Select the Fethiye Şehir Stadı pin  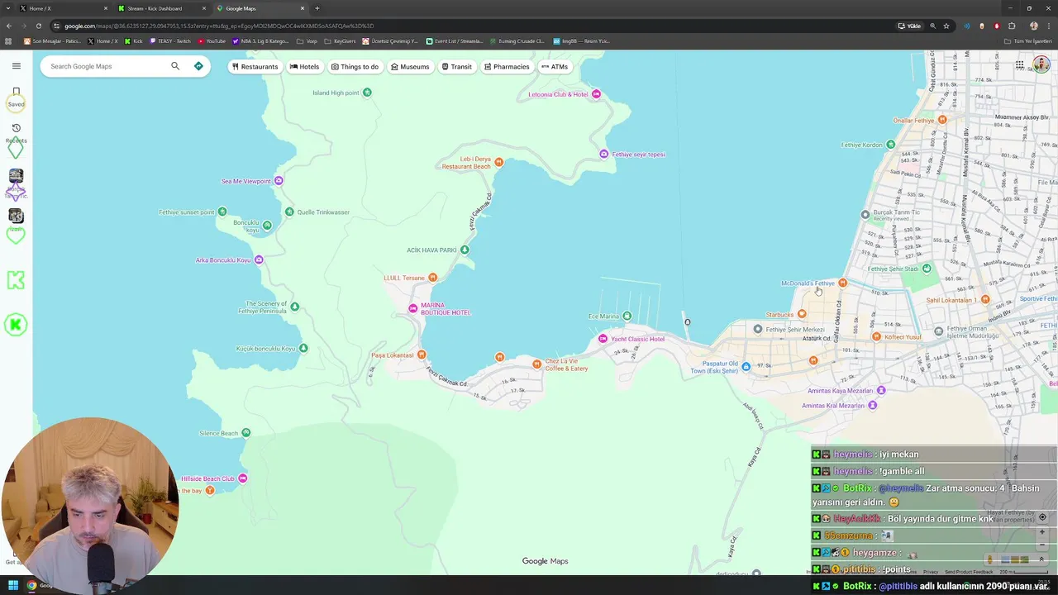(x=927, y=269)
